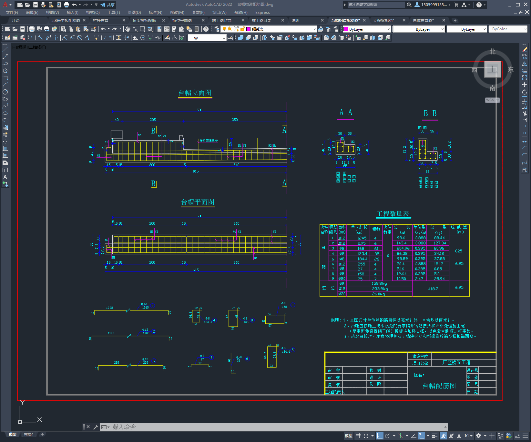Toggle snap mode dots in status bar
Screen dimensions: 531x442
pyautogui.click(x=366, y=436)
